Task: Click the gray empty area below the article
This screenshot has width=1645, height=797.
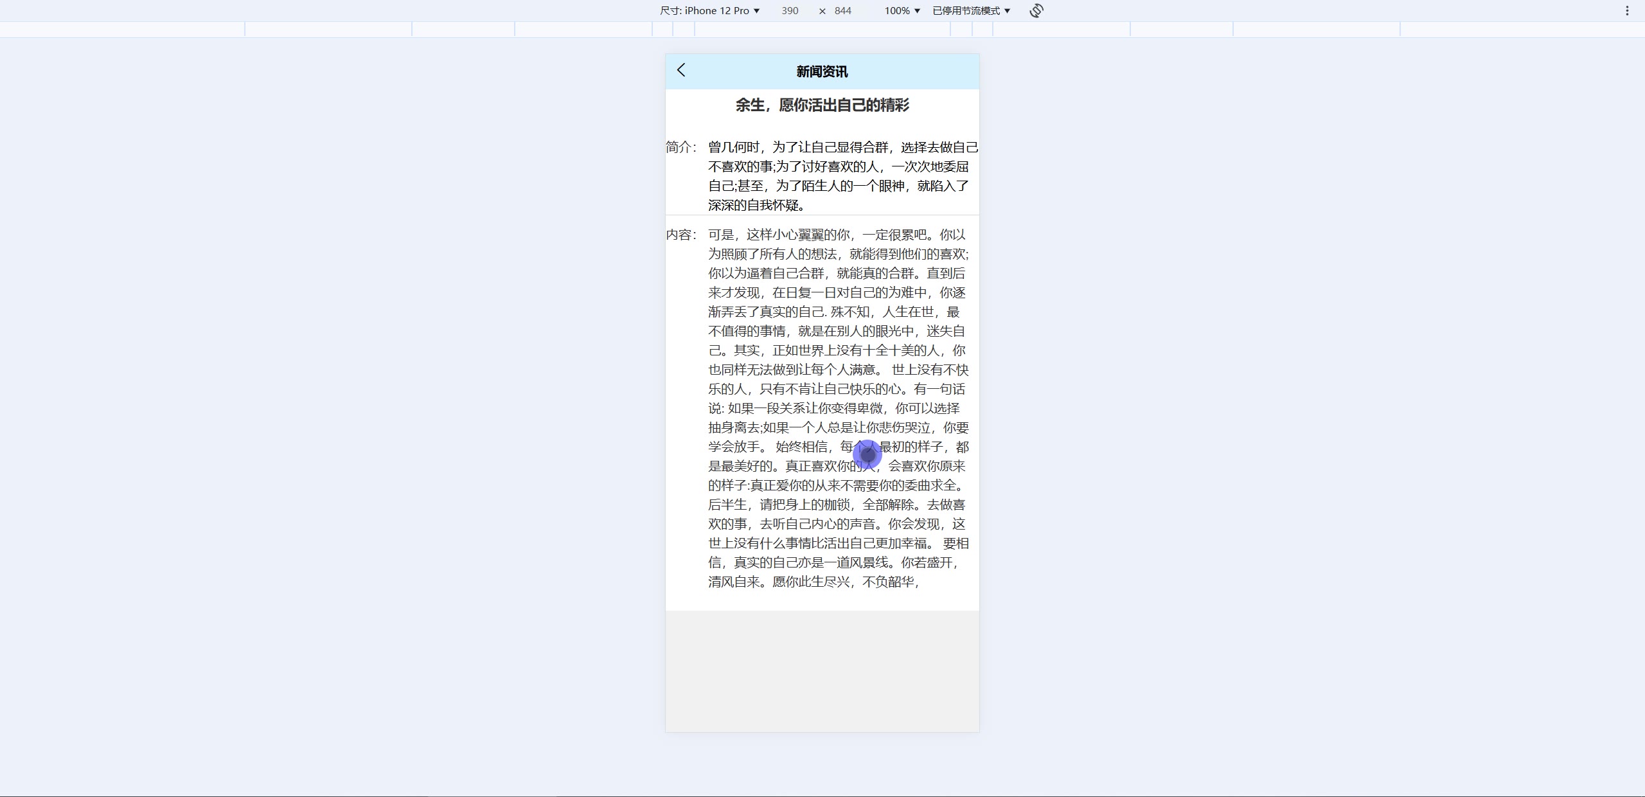Action: pyautogui.click(x=822, y=671)
